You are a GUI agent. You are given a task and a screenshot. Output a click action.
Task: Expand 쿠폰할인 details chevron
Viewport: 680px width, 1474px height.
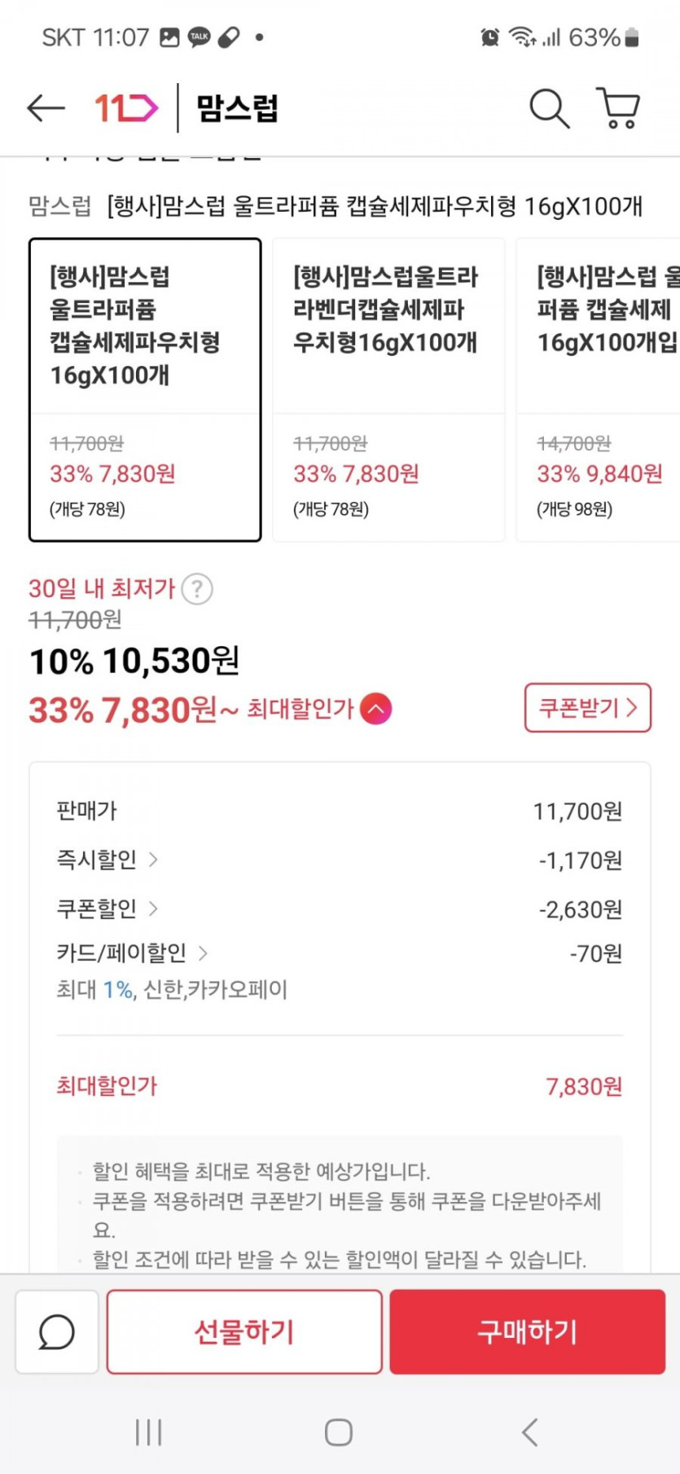(x=153, y=908)
